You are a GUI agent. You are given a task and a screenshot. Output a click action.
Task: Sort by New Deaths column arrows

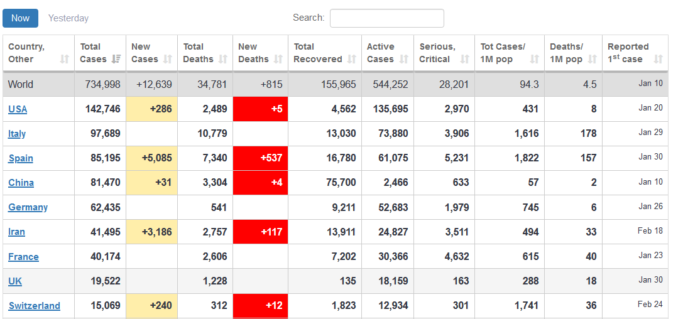pyautogui.click(x=278, y=59)
